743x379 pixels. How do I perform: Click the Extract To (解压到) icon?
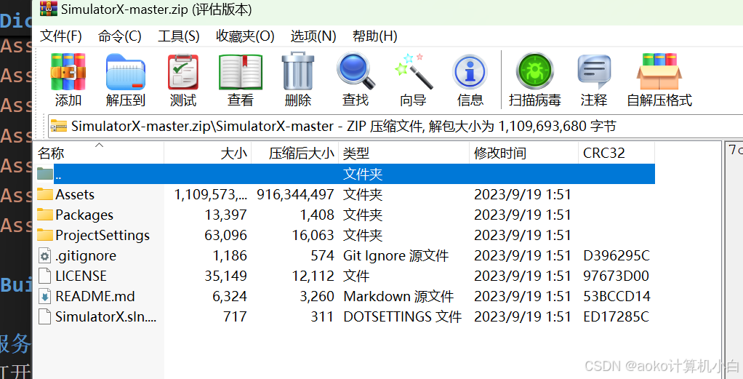tap(126, 72)
